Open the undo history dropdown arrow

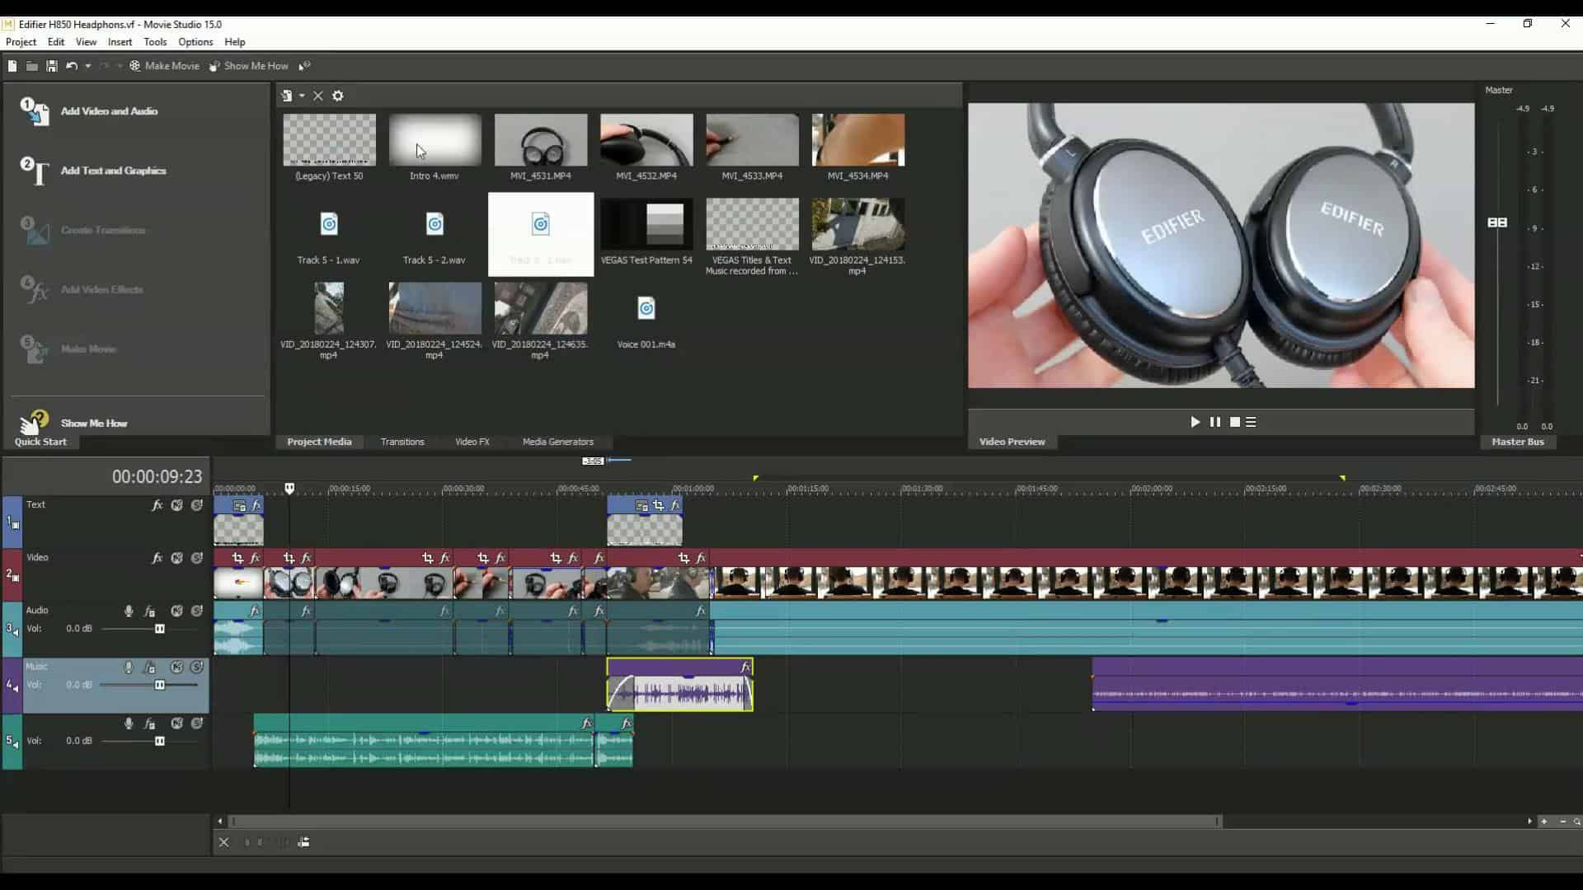[x=87, y=66]
